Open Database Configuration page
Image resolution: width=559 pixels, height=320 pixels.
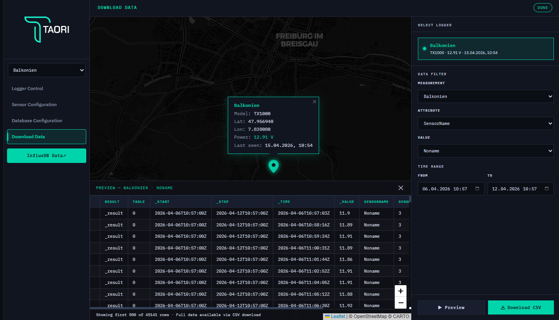pos(37,121)
